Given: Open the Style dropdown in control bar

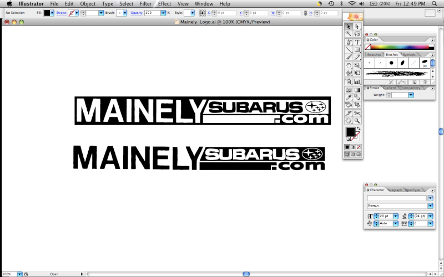Looking at the screenshot, I should click(x=193, y=13).
